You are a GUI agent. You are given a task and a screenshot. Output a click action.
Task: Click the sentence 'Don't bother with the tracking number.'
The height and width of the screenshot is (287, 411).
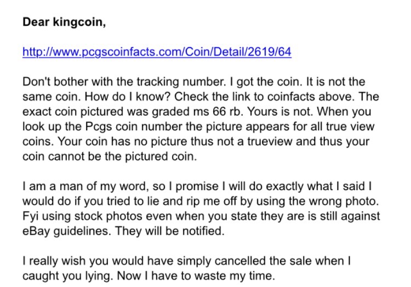pos(124,82)
